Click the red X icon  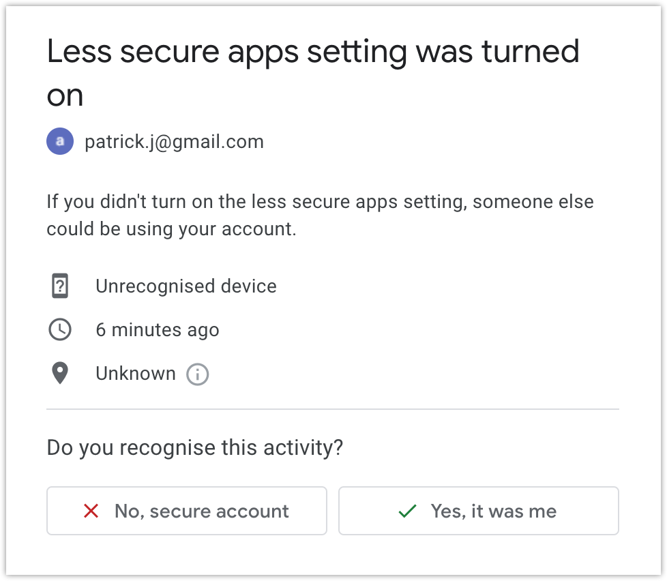coord(91,511)
